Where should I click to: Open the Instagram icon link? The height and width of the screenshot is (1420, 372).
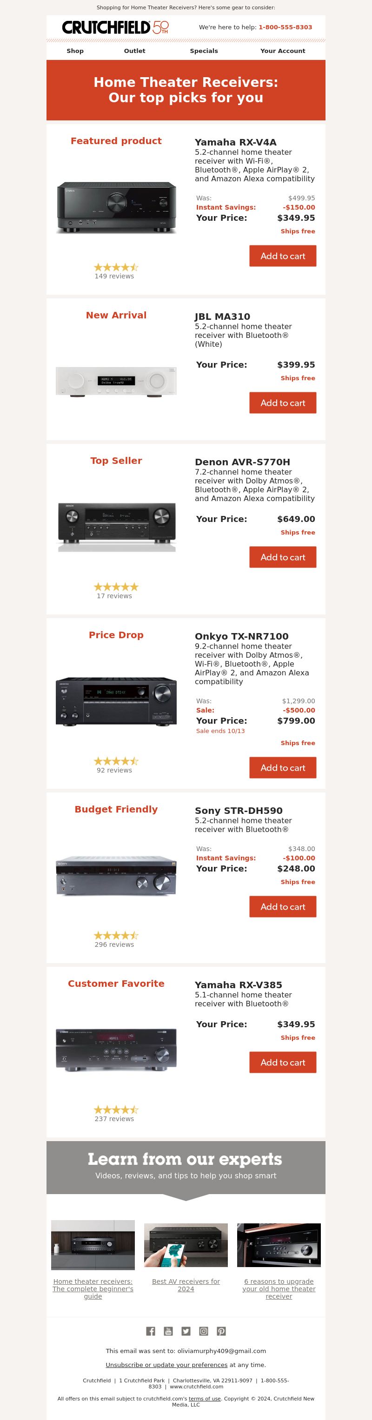203,1331
